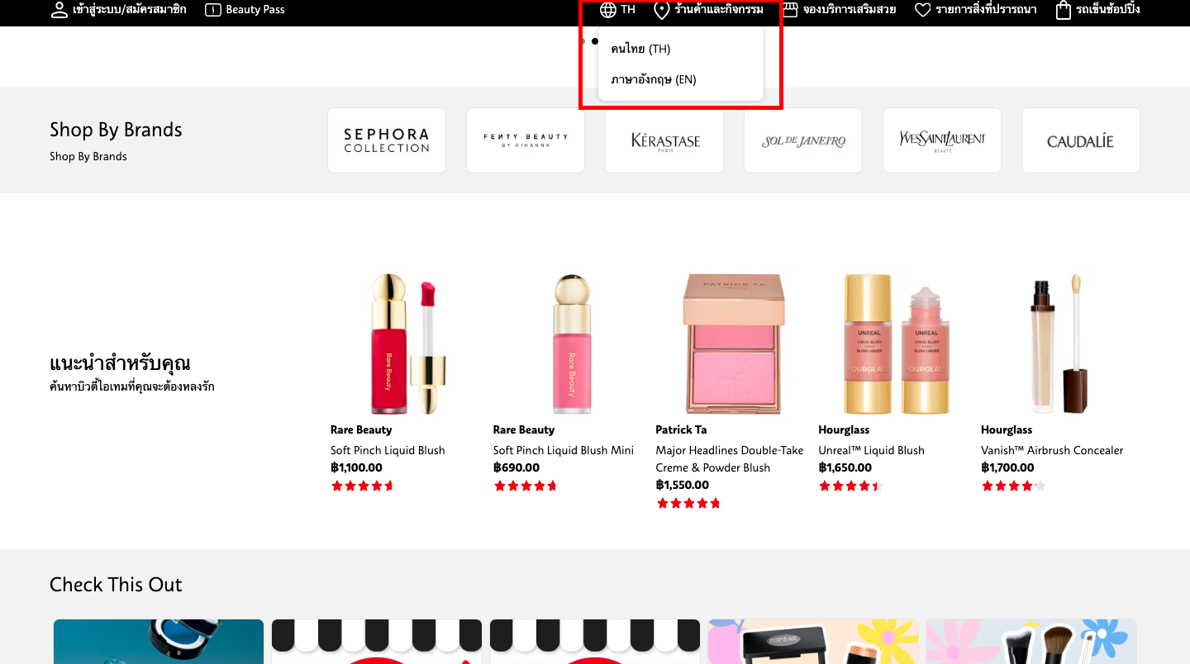The height and width of the screenshot is (664, 1190).
Task: Click the Beauty Pass card icon
Action: pos(213,10)
